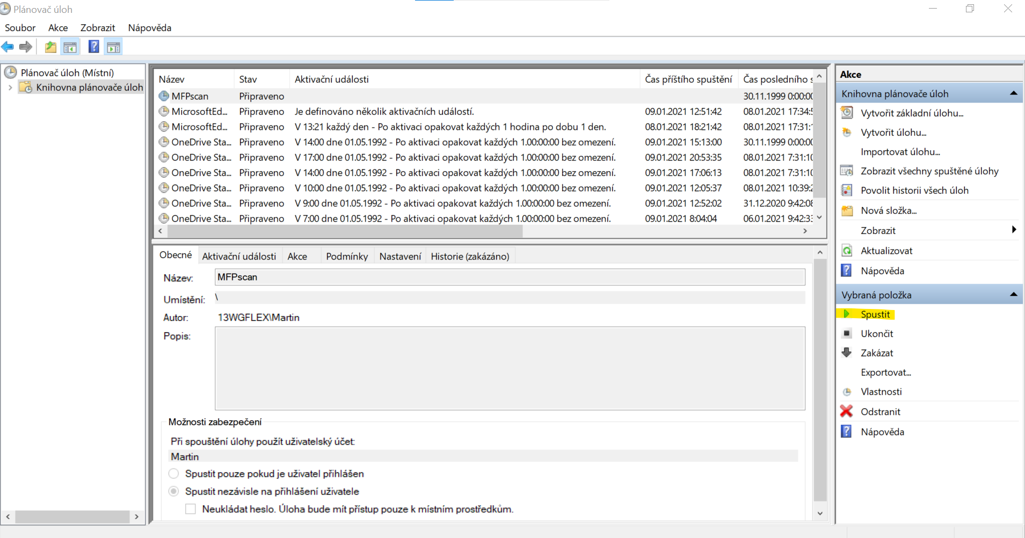
Task: Run task with green Spustit icon
Action: point(847,314)
